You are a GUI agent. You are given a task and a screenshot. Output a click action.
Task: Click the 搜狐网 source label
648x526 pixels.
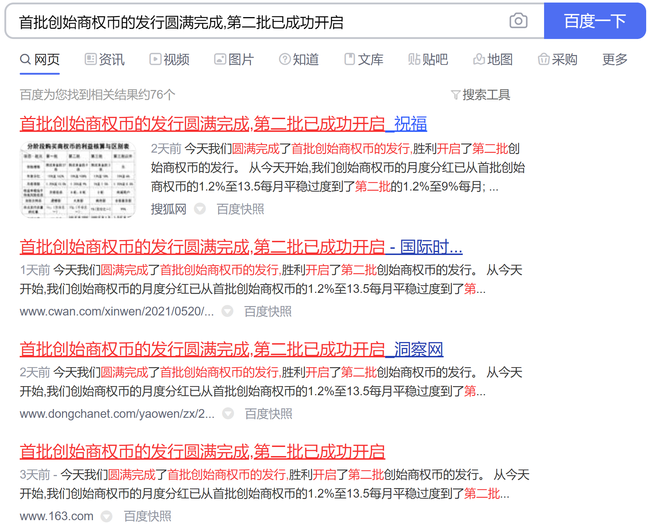[x=169, y=209]
